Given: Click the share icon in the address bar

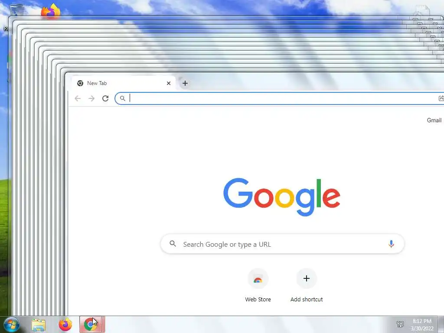Looking at the screenshot, I should (x=441, y=98).
